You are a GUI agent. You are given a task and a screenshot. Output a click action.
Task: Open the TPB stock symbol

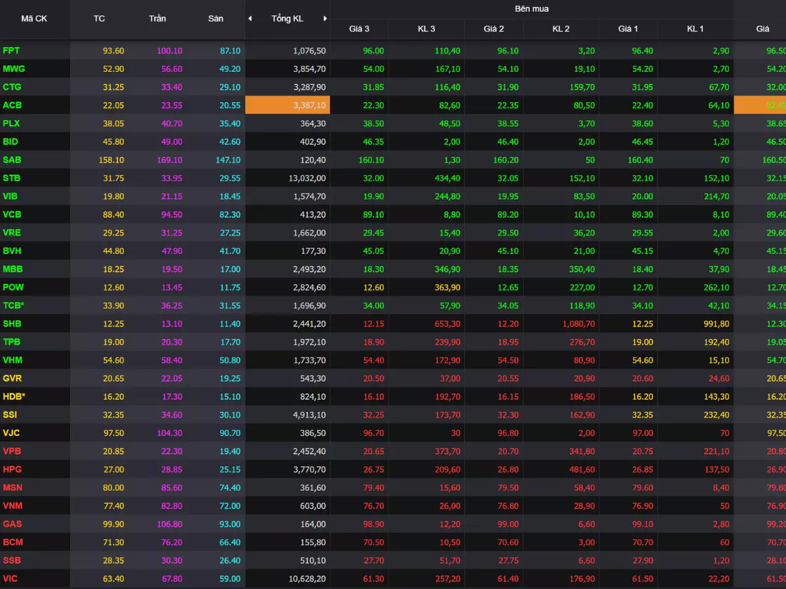11,342
